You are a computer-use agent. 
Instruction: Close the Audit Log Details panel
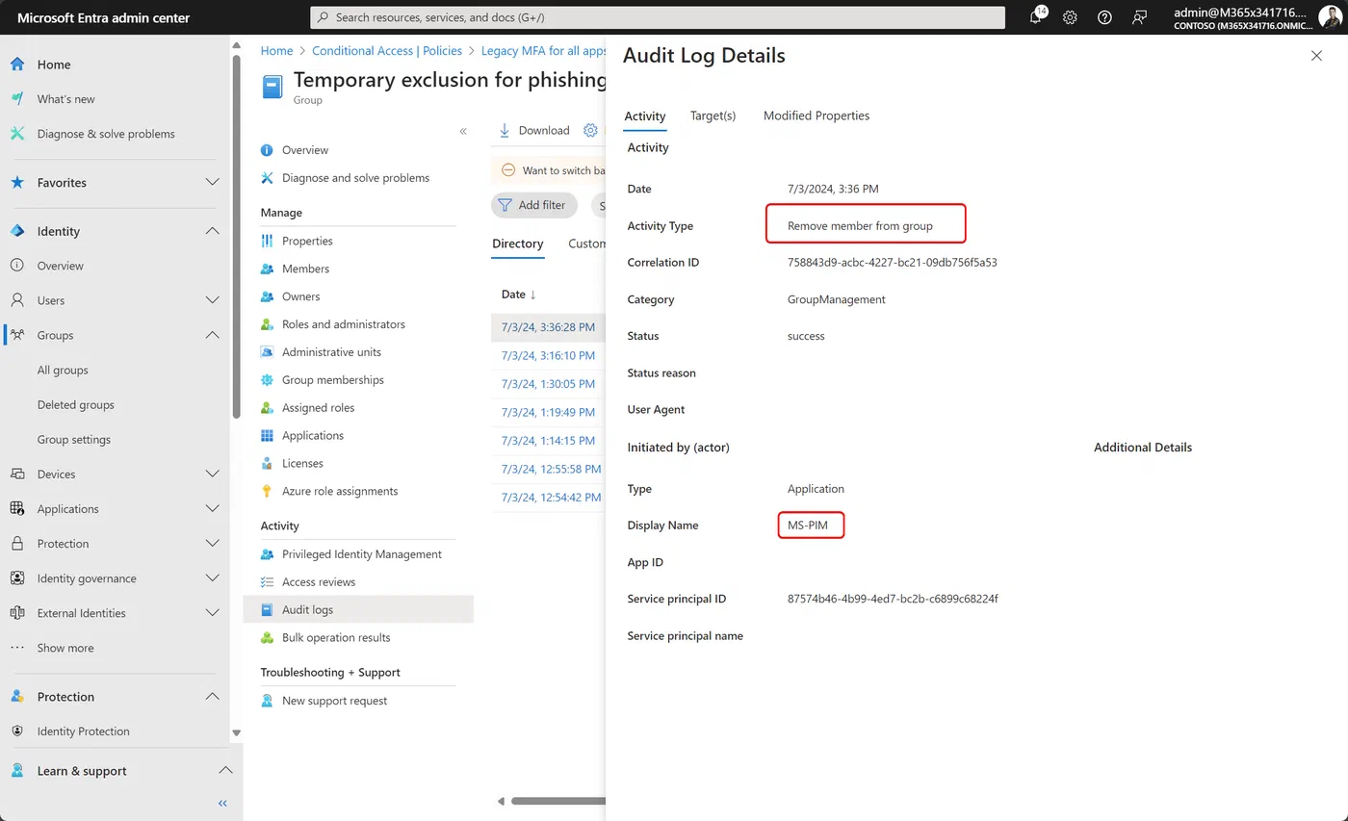click(x=1316, y=56)
